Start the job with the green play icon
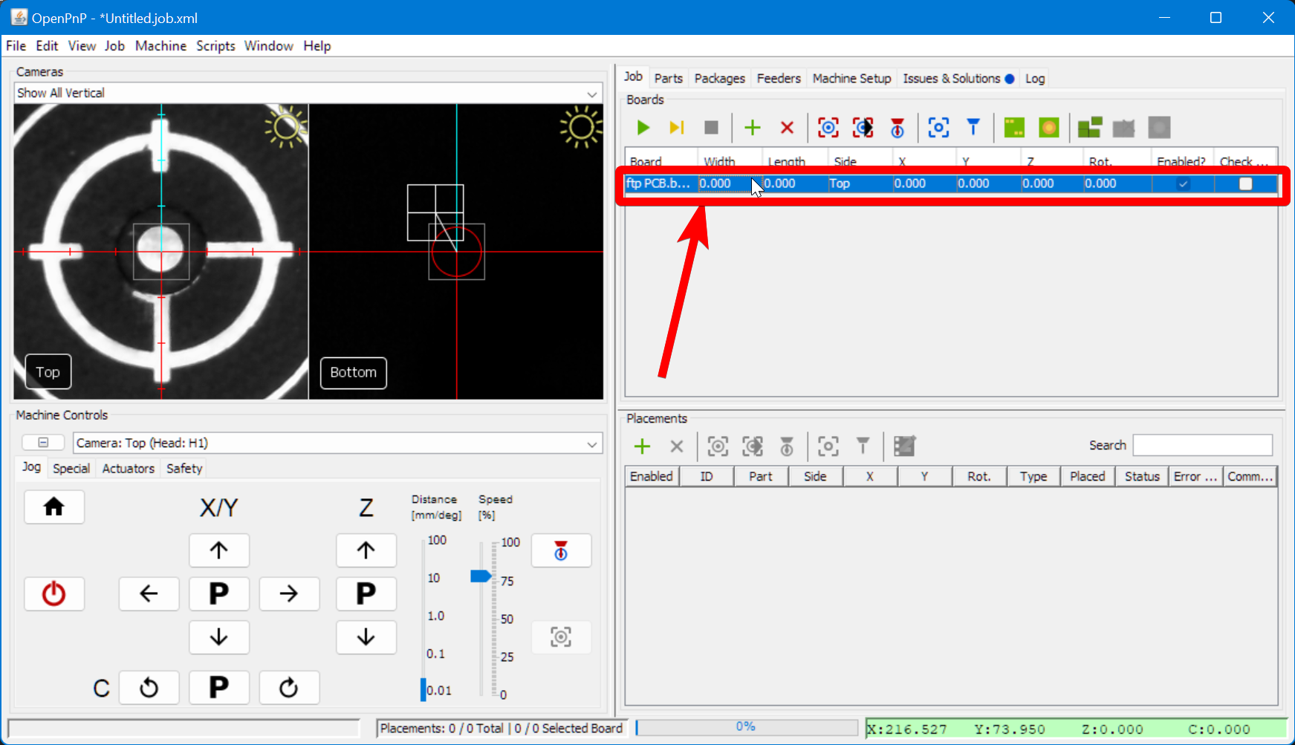 point(643,127)
